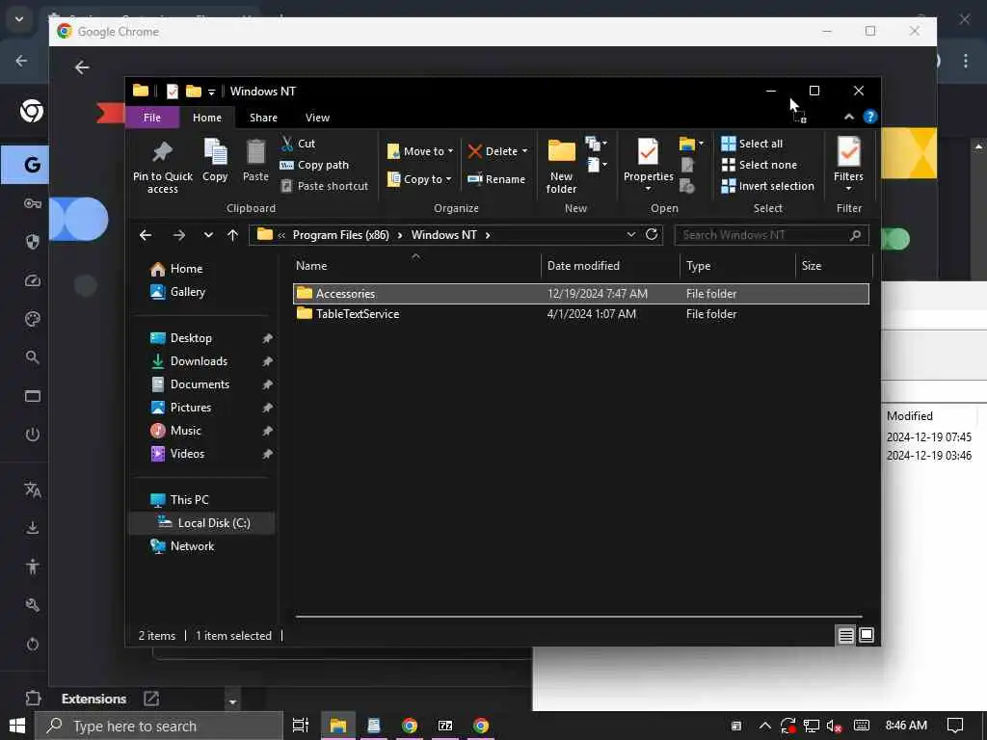Click Copy path in Clipboard group

point(314,165)
